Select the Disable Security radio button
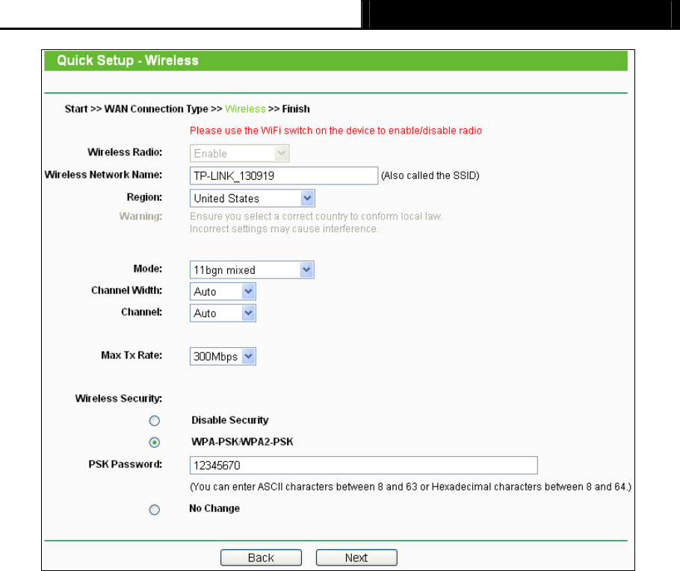Image resolution: width=680 pixels, height=571 pixels. pyautogui.click(x=155, y=421)
